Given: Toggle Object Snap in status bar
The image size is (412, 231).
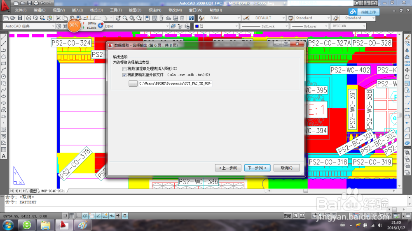Looking at the screenshot, I should (x=92, y=216).
